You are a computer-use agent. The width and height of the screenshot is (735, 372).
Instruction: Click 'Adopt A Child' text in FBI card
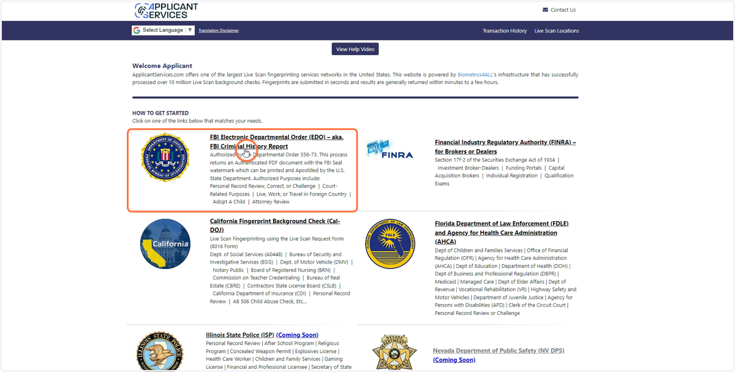pos(229,202)
